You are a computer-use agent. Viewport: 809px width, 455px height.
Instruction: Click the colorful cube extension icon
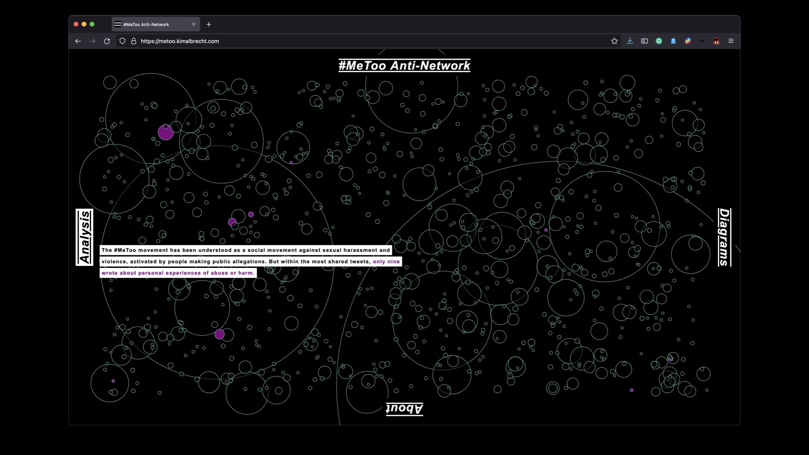[x=688, y=41]
